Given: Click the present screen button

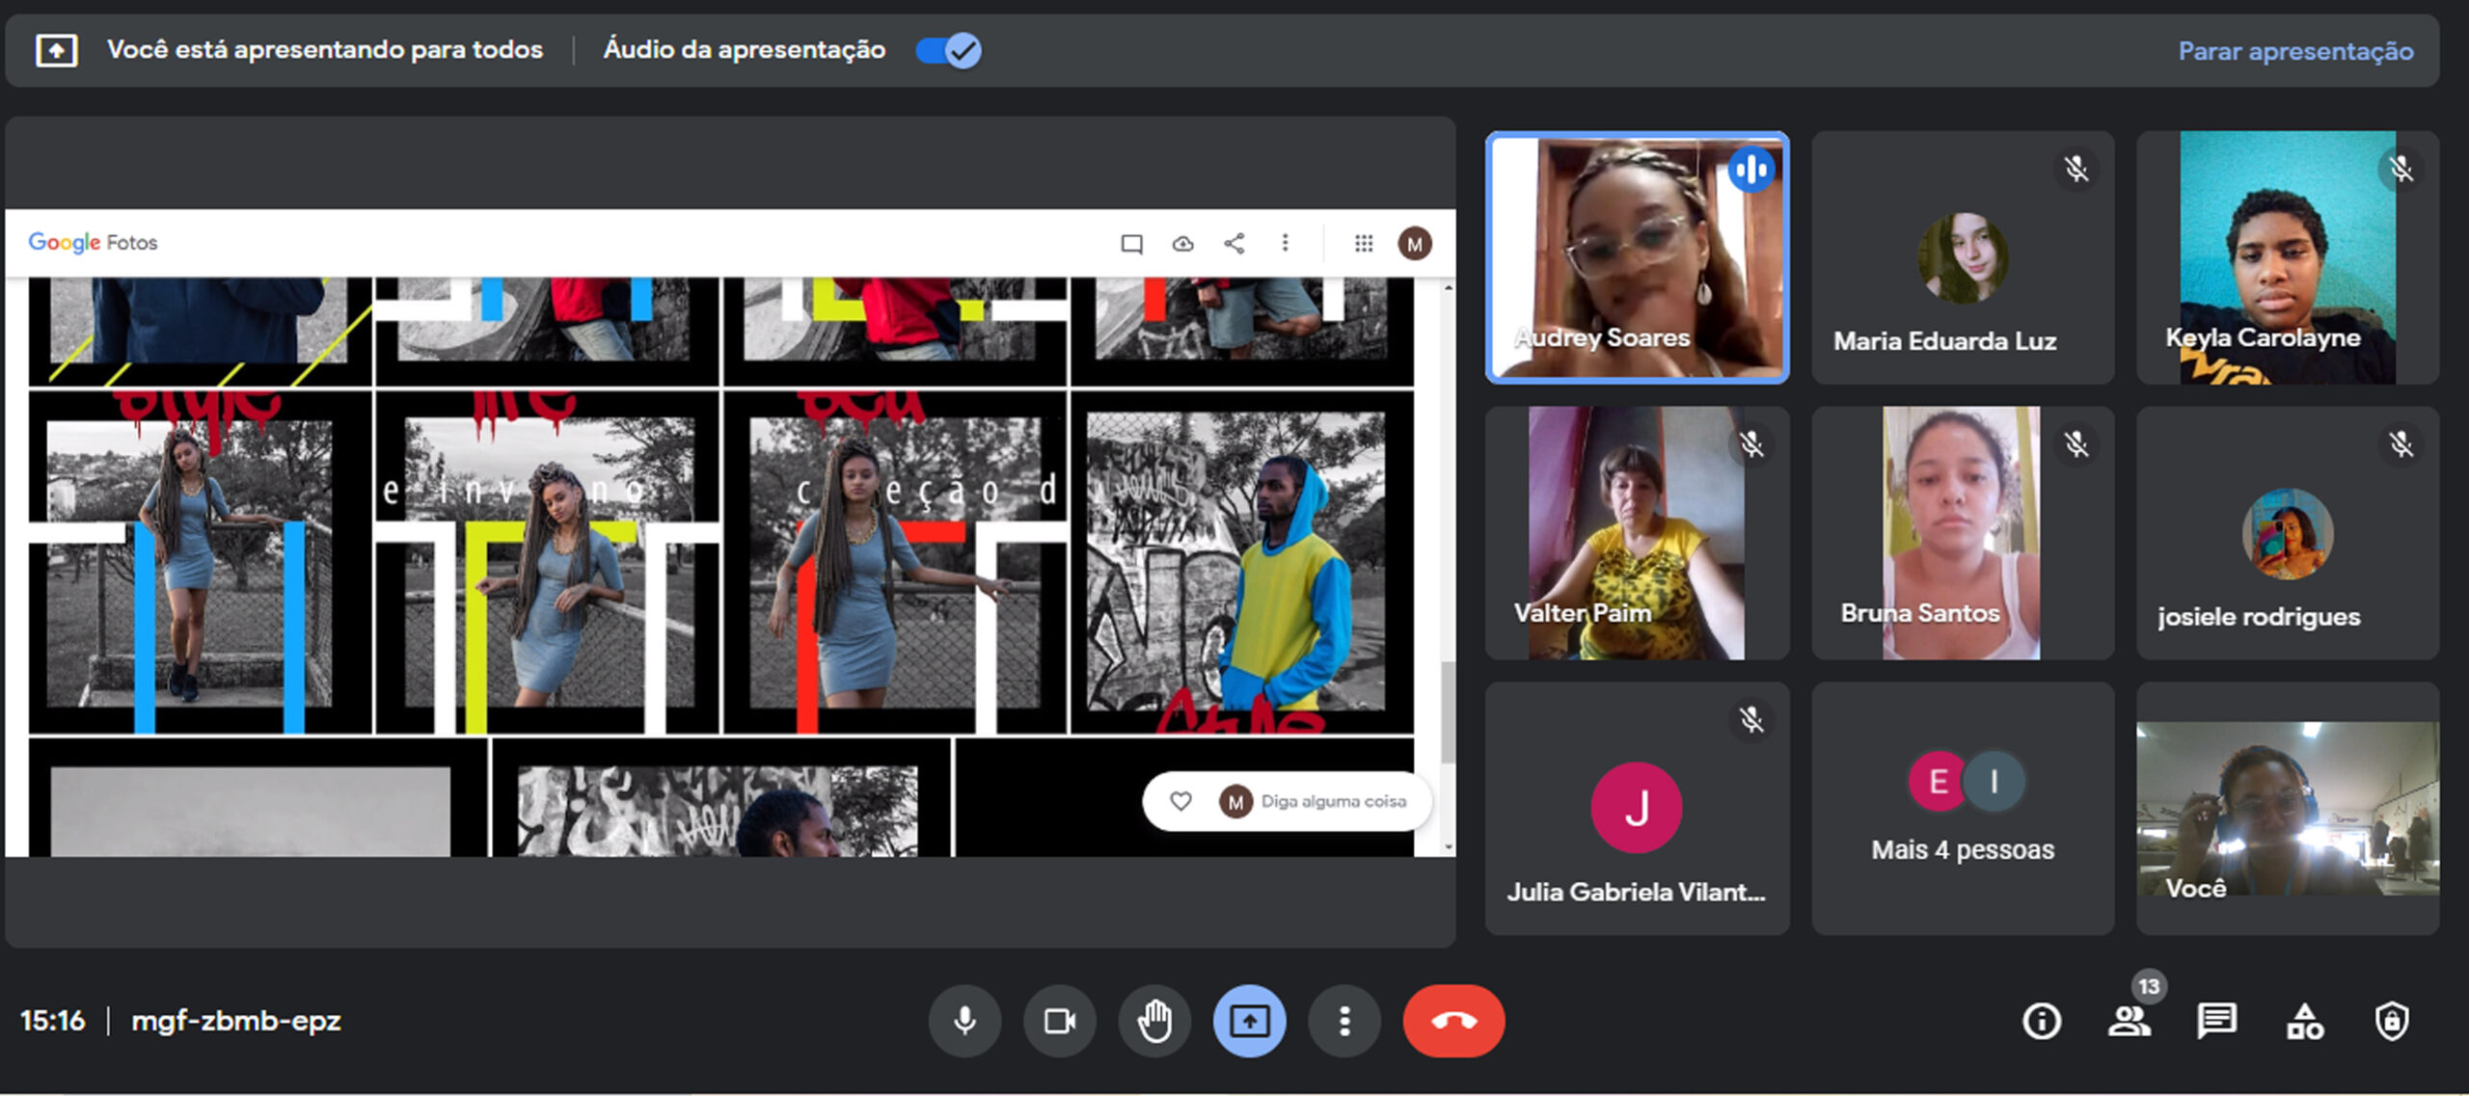Looking at the screenshot, I should click(1249, 1021).
